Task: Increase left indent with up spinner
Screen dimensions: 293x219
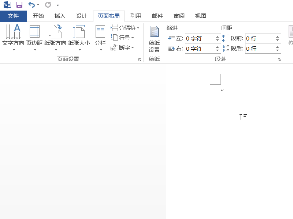Action: point(217,37)
